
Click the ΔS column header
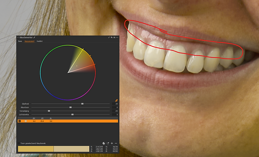(42, 118)
